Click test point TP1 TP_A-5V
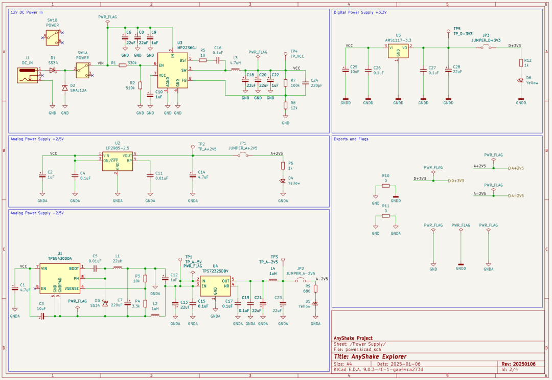 click(180, 259)
